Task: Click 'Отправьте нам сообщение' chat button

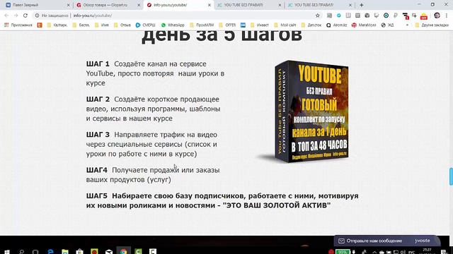Action: (x=374, y=241)
